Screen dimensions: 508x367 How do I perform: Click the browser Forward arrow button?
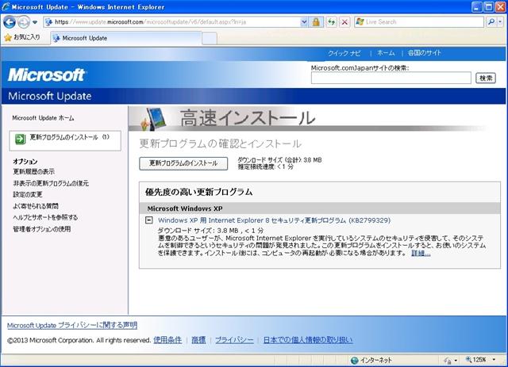(24, 22)
